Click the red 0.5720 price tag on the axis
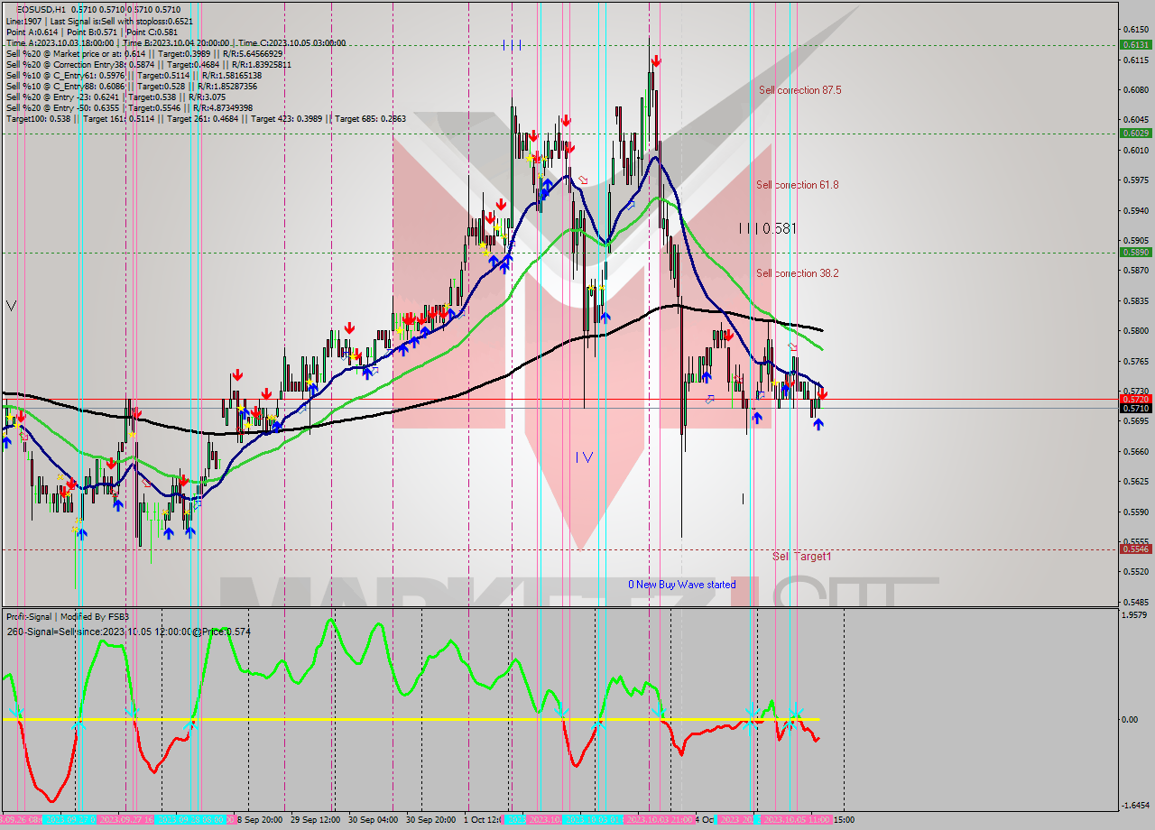This screenshot has width=1155, height=830. point(1134,397)
